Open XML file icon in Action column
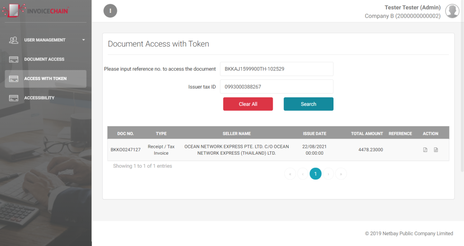The height and width of the screenshot is (246, 464). point(436,150)
